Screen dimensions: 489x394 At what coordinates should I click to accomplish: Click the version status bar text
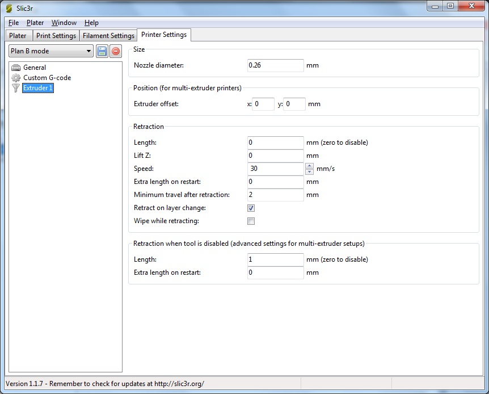tap(105, 384)
